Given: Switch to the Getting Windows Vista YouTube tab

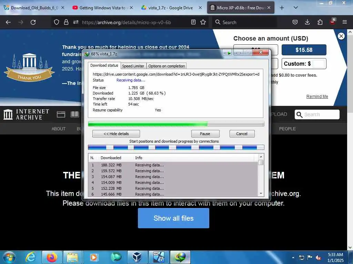Looking at the screenshot, I should (x=102, y=8).
